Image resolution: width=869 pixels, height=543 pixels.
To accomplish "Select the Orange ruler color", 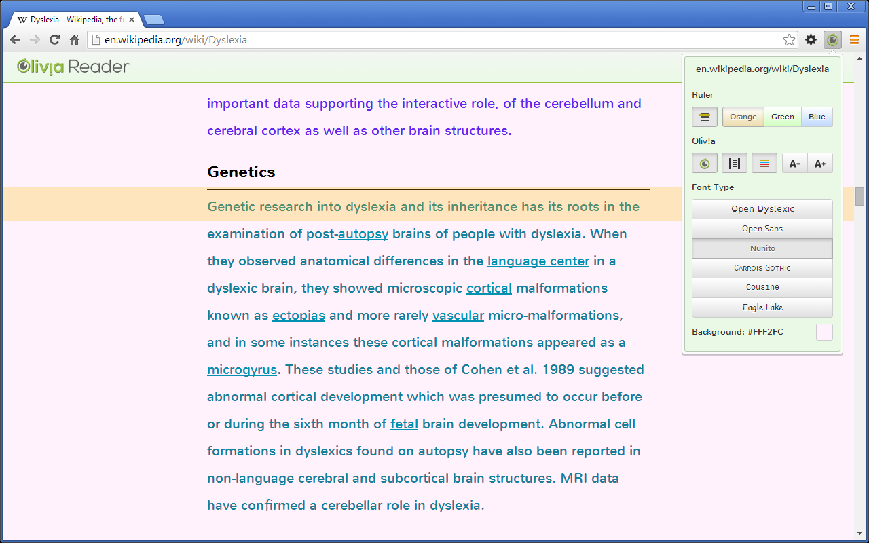I will [x=743, y=117].
